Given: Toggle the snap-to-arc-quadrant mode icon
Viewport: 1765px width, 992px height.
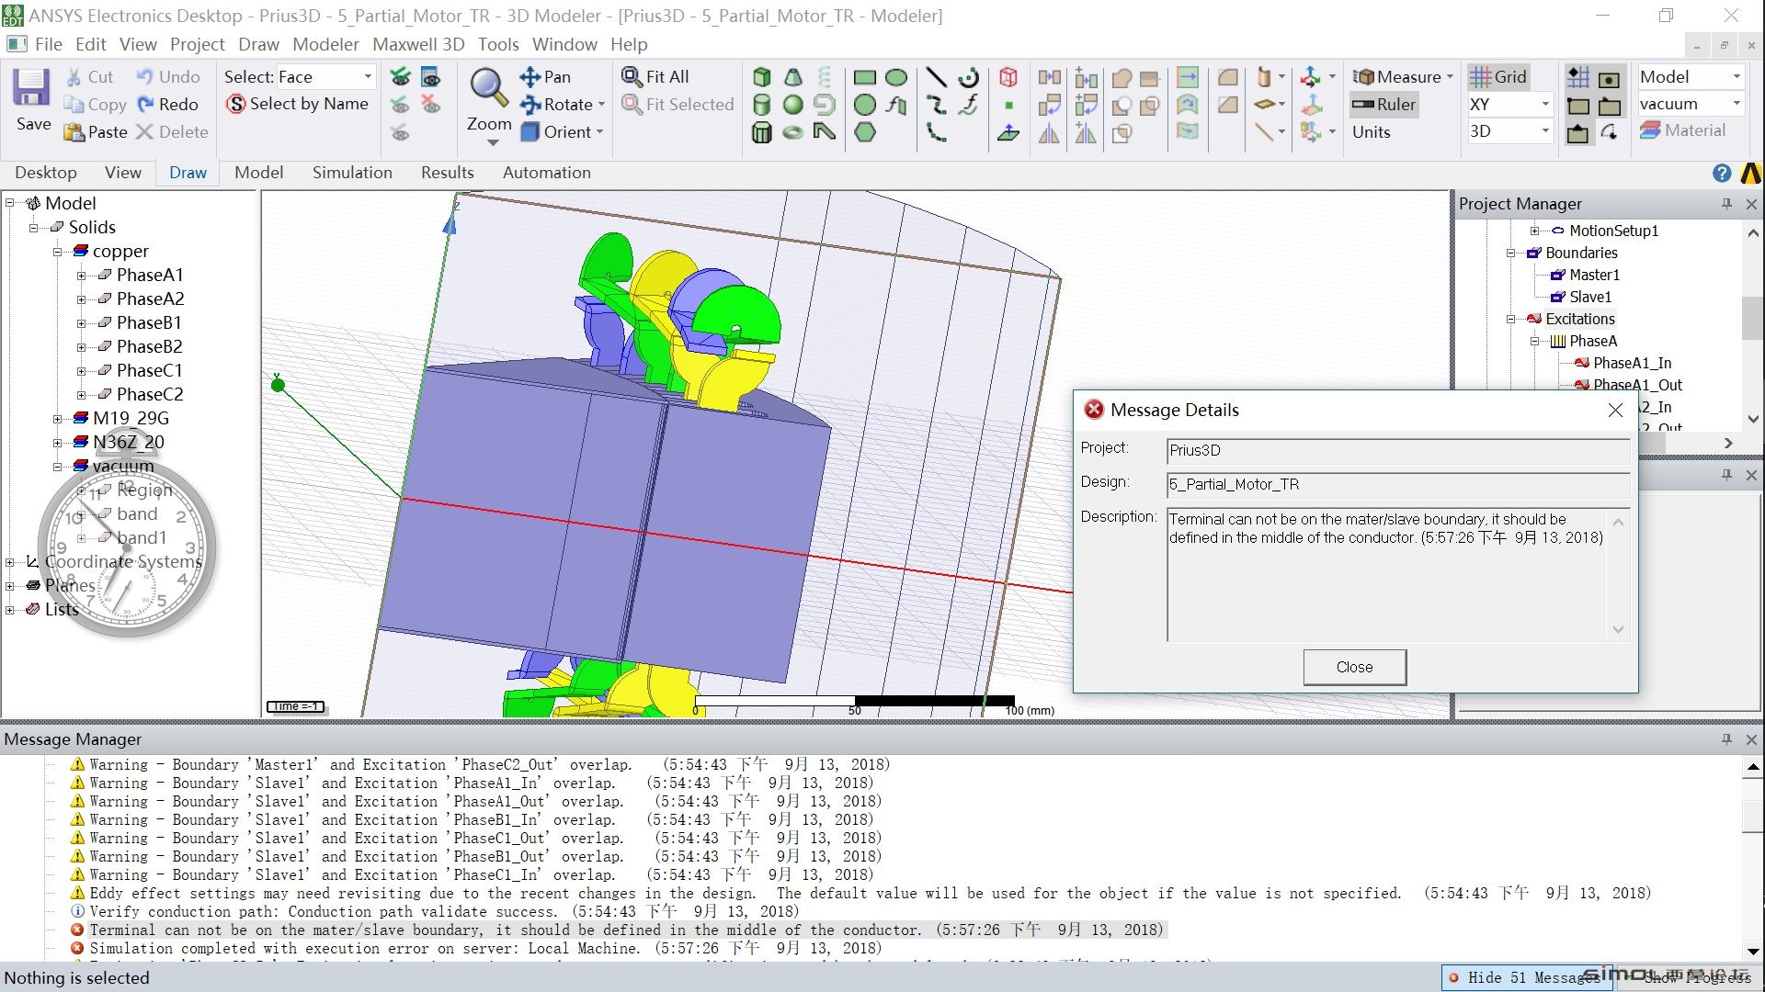Looking at the screenshot, I should tap(1609, 132).
